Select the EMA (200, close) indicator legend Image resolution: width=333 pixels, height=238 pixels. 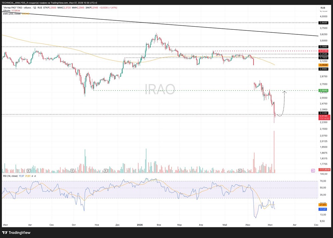pyautogui.click(x=12, y=14)
